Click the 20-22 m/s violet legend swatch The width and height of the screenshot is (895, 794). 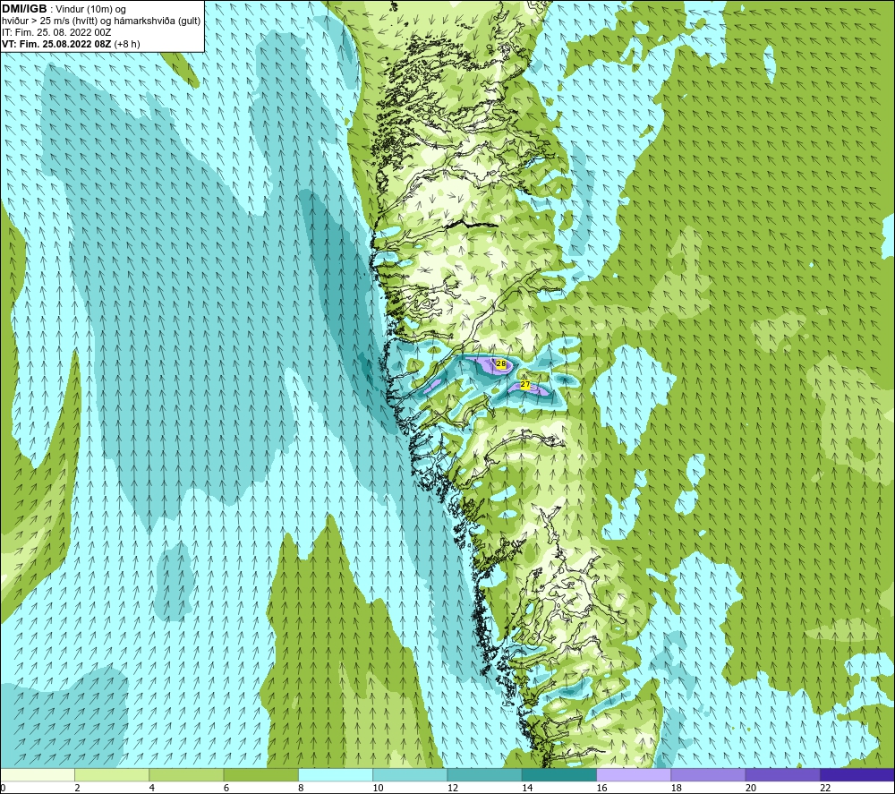click(782, 774)
